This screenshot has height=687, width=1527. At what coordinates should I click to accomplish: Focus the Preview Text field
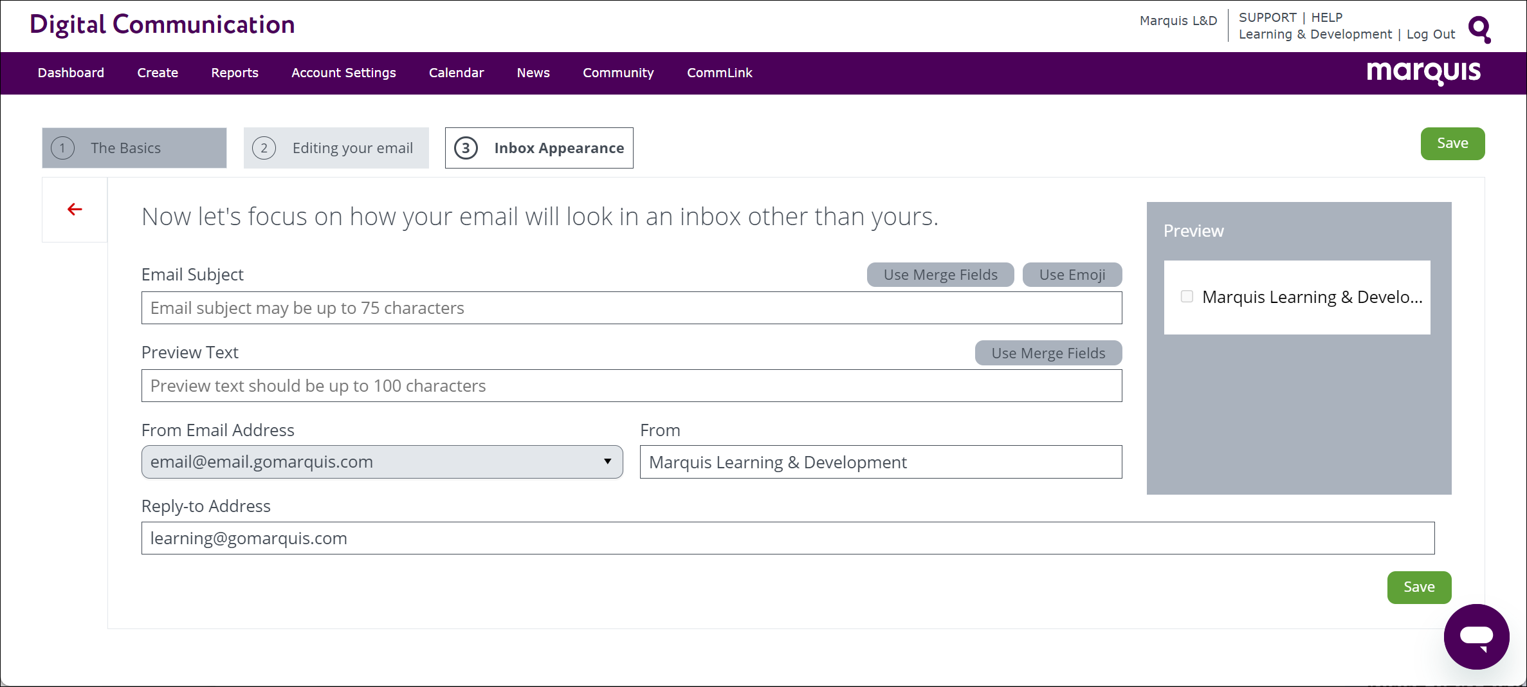click(632, 386)
